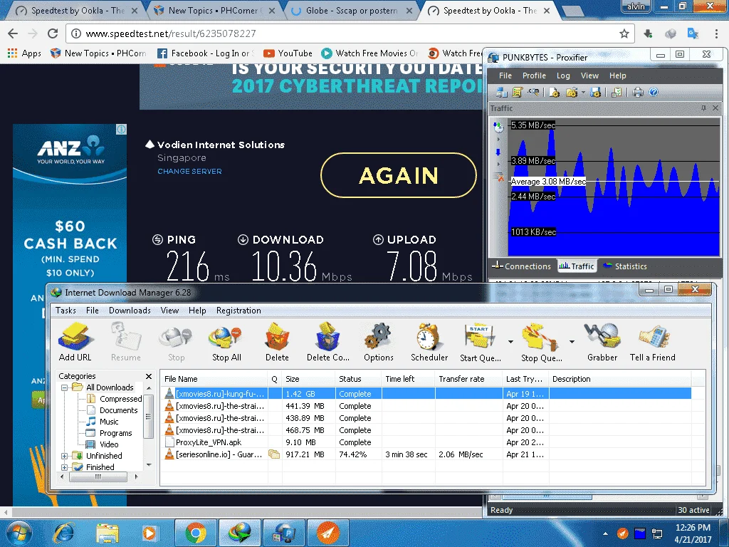The width and height of the screenshot is (729, 547).
Task: Click the blue Help question icon in Proxifier
Action: [x=654, y=92]
